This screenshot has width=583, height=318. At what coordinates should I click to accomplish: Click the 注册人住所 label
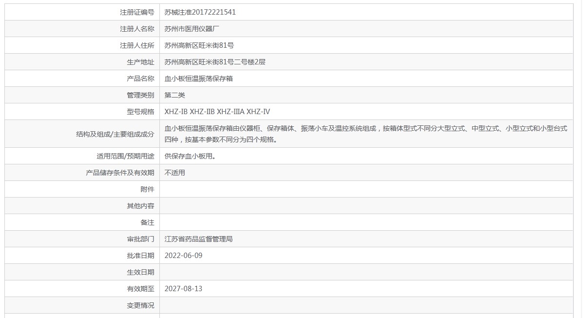tap(137, 45)
